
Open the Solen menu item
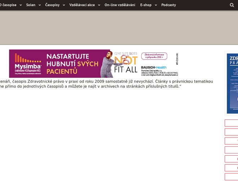(x=31, y=5)
